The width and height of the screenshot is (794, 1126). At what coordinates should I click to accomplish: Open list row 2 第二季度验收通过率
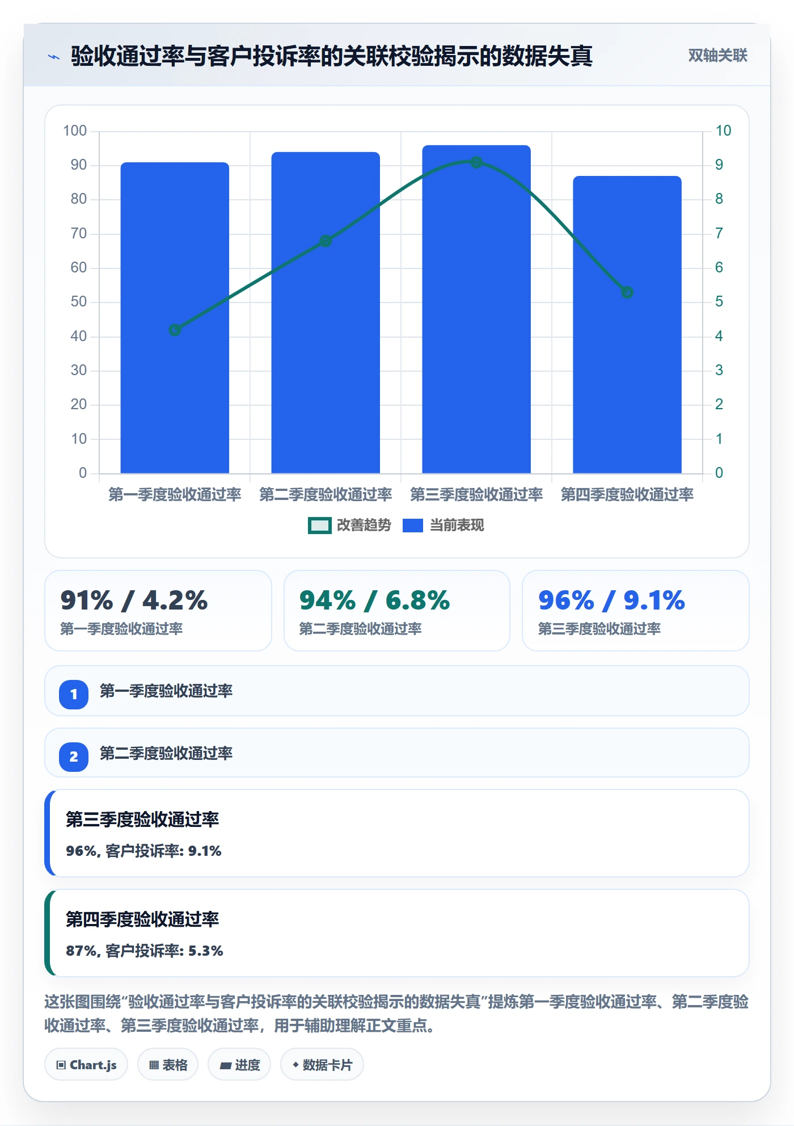pos(397,753)
